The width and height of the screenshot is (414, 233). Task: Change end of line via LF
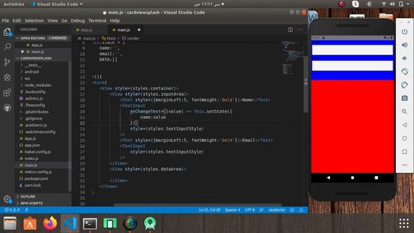(261, 210)
